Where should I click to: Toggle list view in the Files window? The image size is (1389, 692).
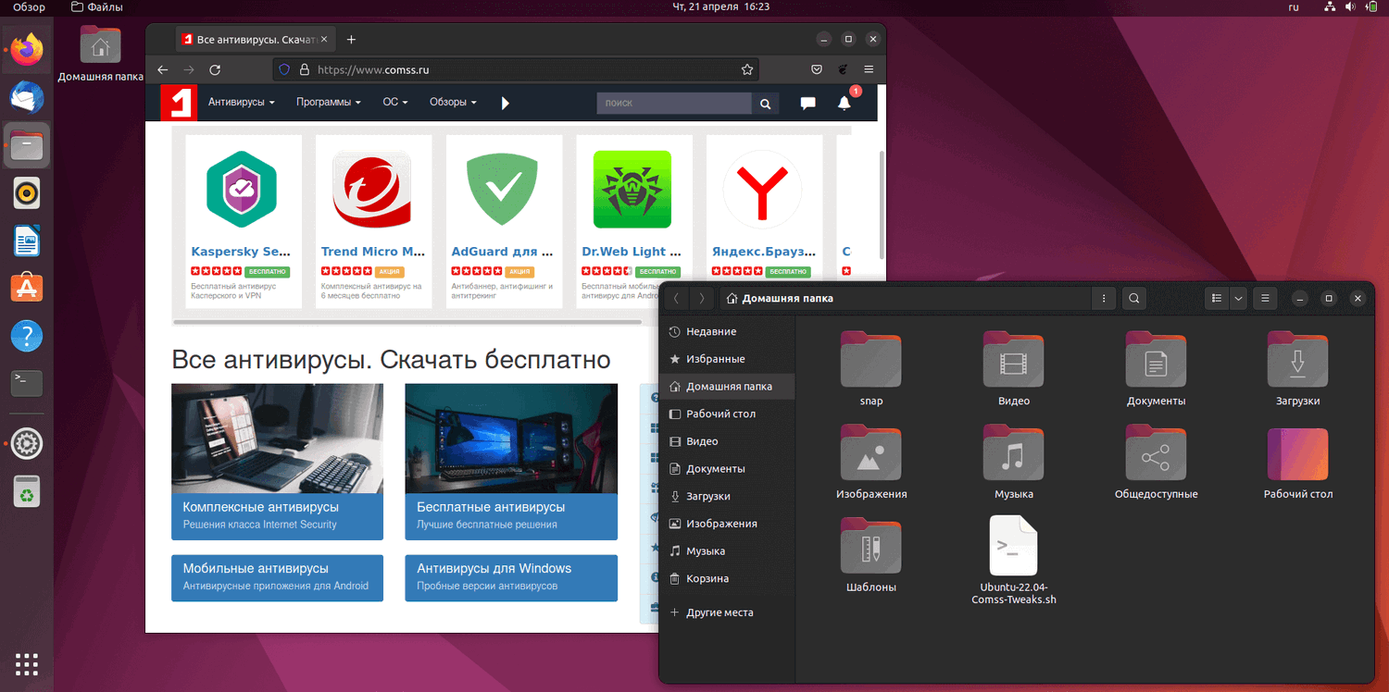pos(1217,299)
